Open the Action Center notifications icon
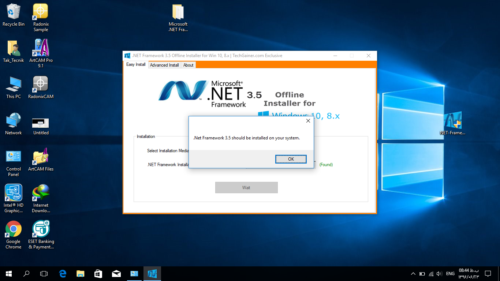The height and width of the screenshot is (281, 500). point(488,273)
